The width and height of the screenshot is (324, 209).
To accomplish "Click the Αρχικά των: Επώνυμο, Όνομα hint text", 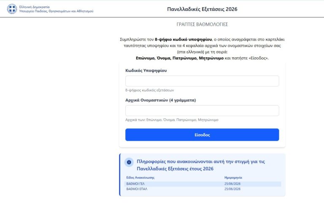I will click(172, 119).
